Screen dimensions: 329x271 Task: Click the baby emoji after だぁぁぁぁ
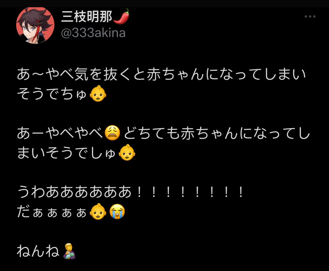pos(98,211)
